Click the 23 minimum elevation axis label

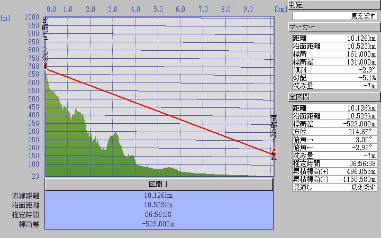click(x=35, y=176)
